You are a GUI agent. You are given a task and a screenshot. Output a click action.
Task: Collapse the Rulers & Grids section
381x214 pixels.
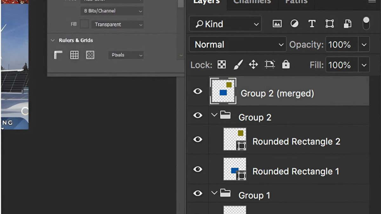(x=53, y=40)
